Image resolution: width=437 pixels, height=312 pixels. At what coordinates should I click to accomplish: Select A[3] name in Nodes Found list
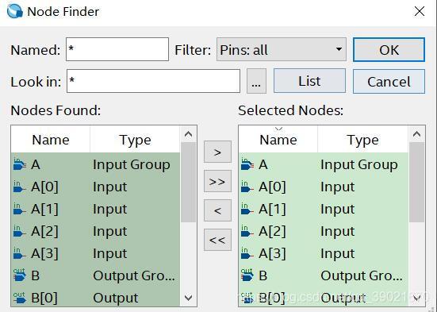tap(44, 254)
